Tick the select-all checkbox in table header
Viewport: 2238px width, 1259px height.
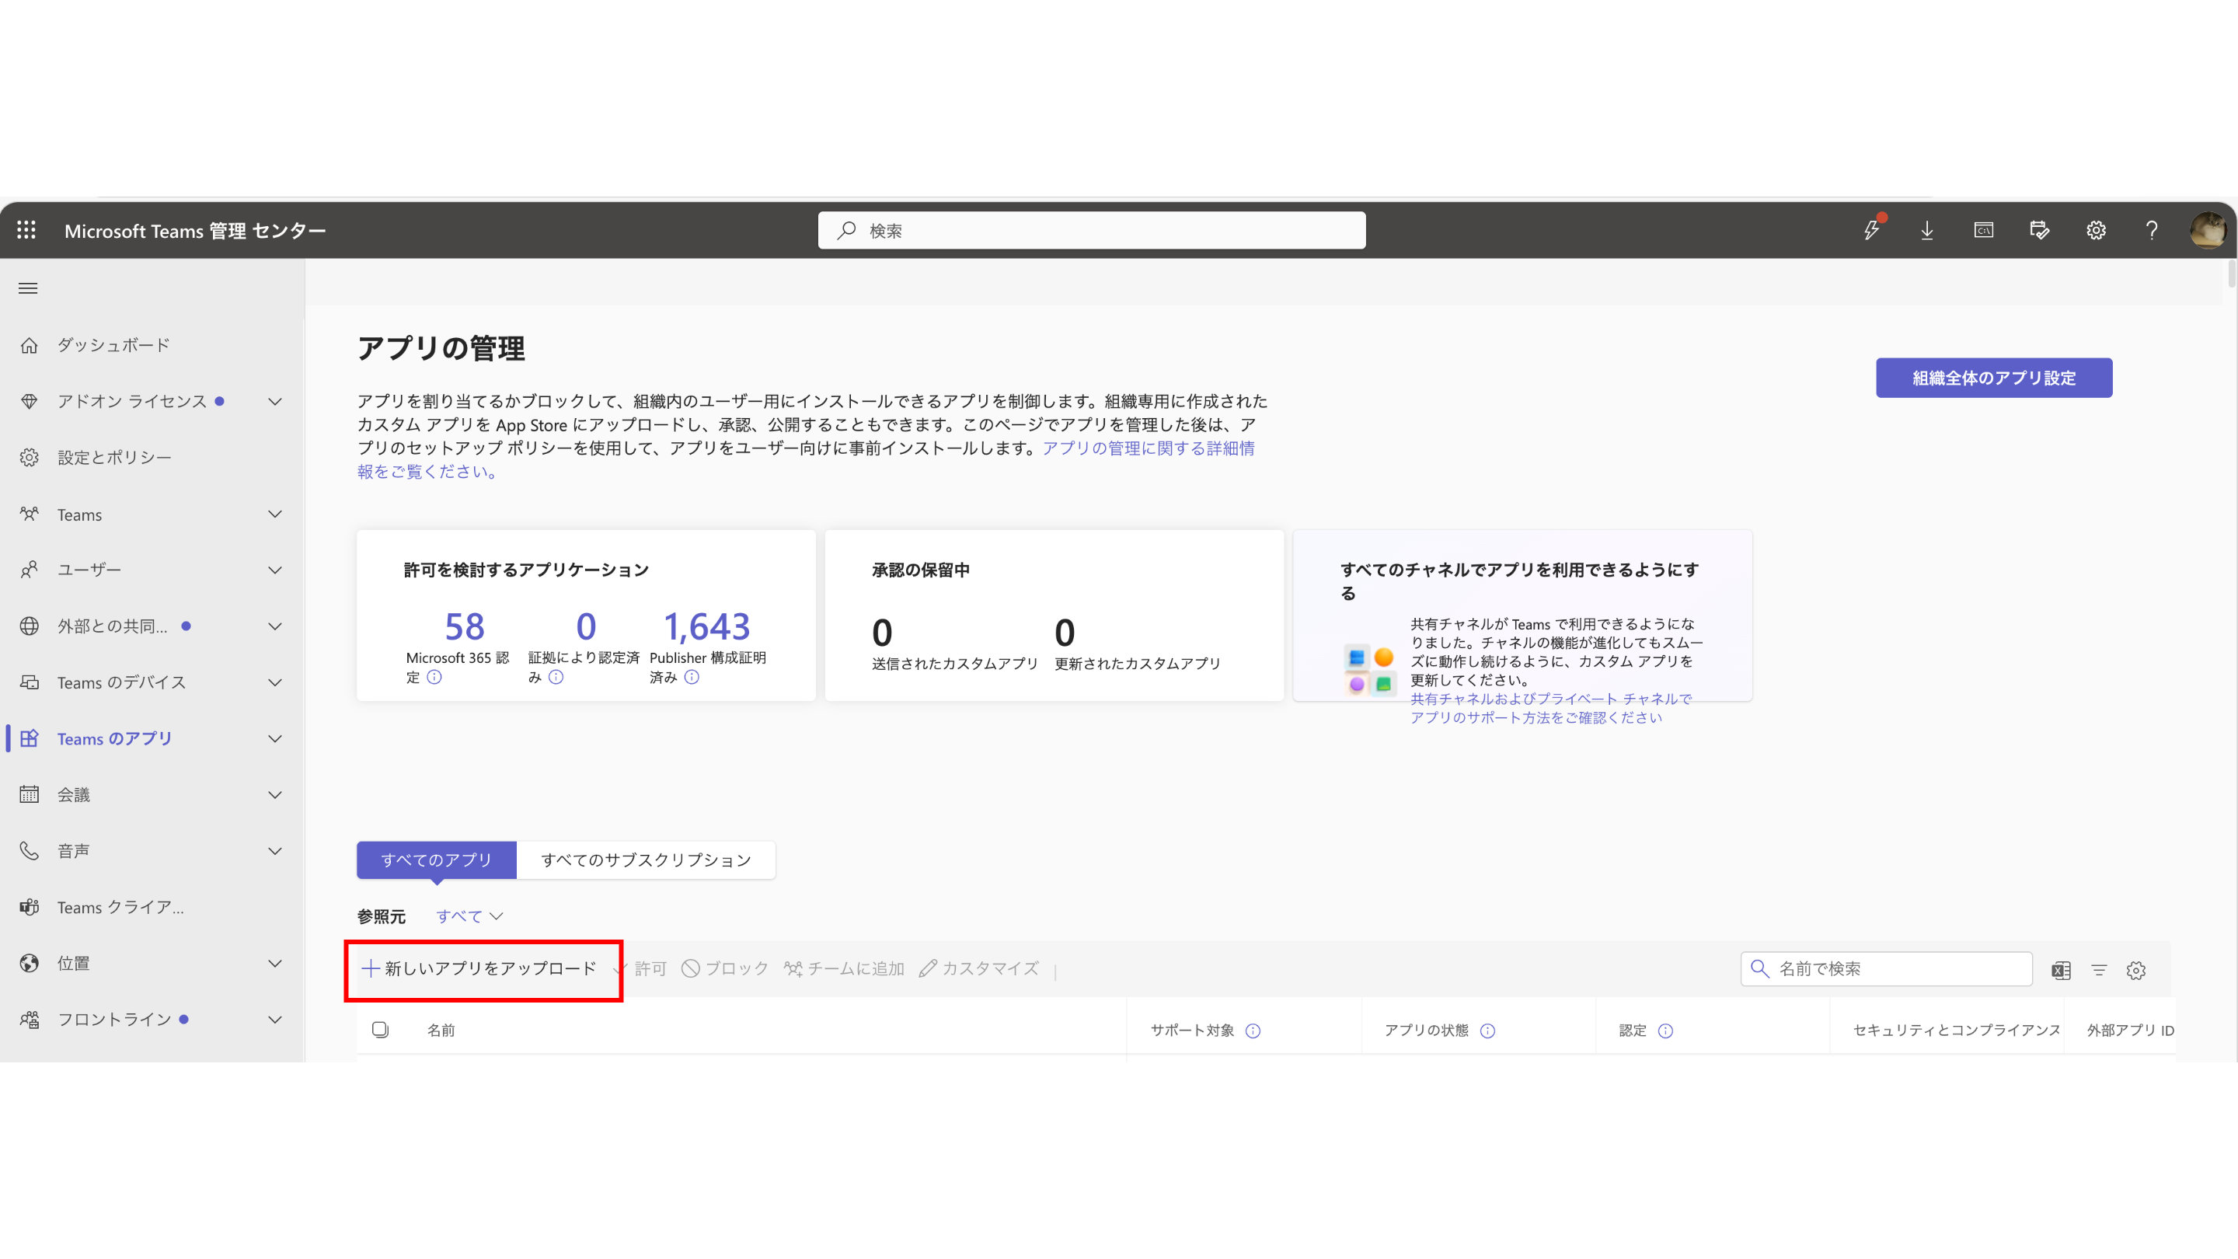point(381,1030)
